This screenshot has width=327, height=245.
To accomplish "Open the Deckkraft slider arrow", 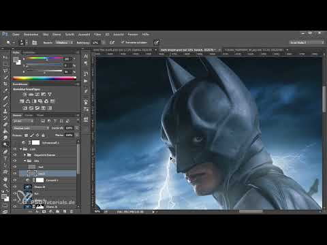I will tap(77, 128).
